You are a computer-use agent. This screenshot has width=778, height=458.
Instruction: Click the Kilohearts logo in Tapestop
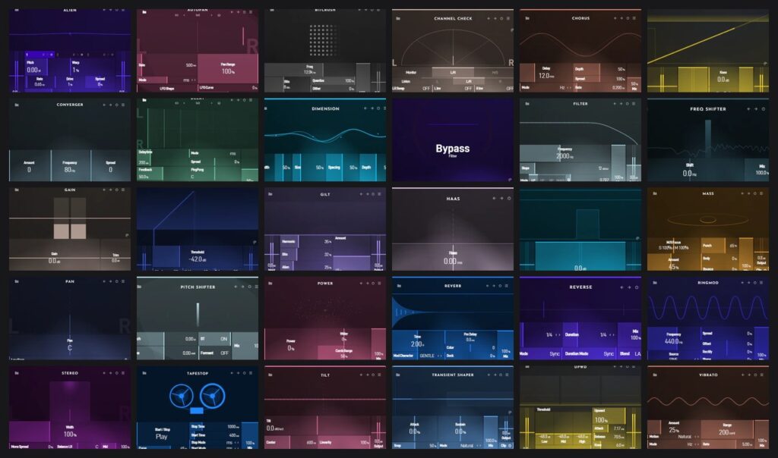tap(144, 373)
